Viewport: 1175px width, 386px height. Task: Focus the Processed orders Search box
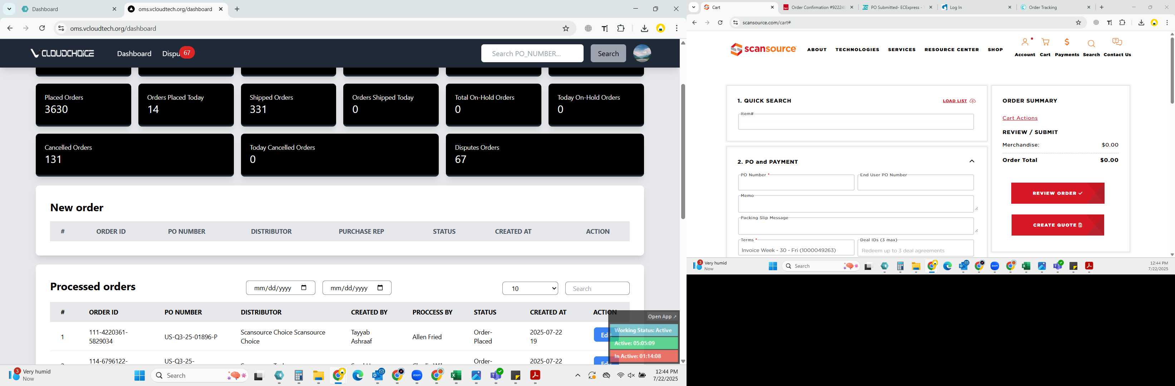click(x=597, y=288)
